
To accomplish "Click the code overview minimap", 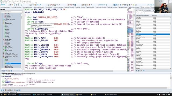I will pyautogui.click(x=130, y=40).
